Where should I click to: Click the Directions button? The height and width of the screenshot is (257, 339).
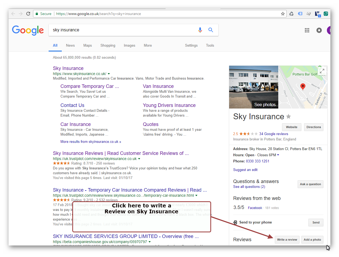[314, 127]
